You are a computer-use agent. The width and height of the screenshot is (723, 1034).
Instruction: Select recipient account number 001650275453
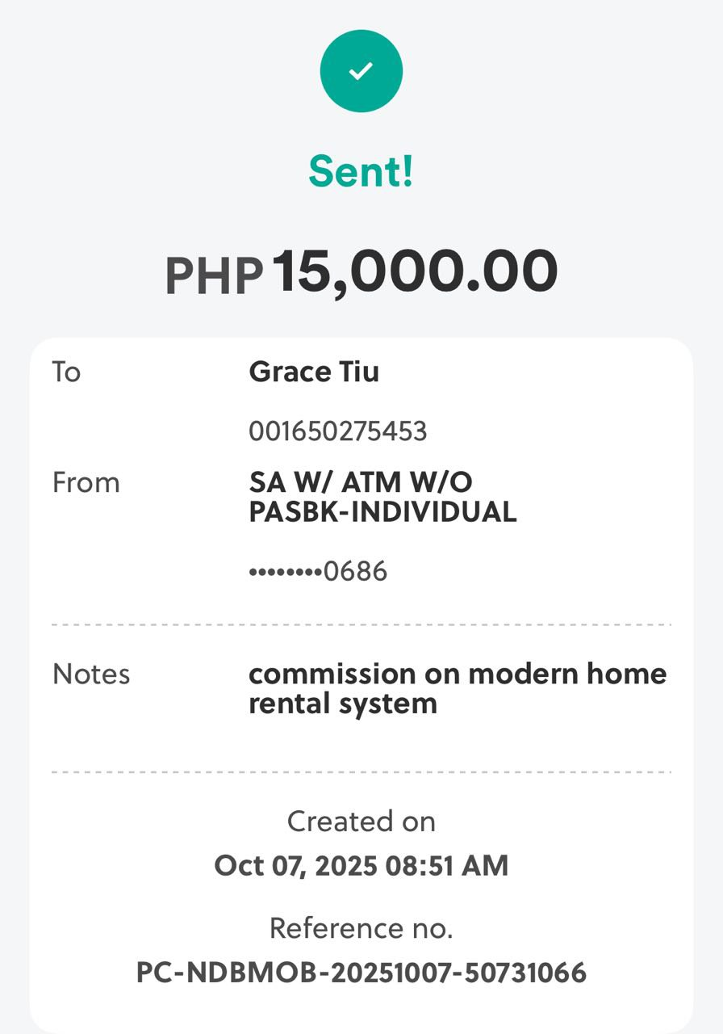pos(337,431)
